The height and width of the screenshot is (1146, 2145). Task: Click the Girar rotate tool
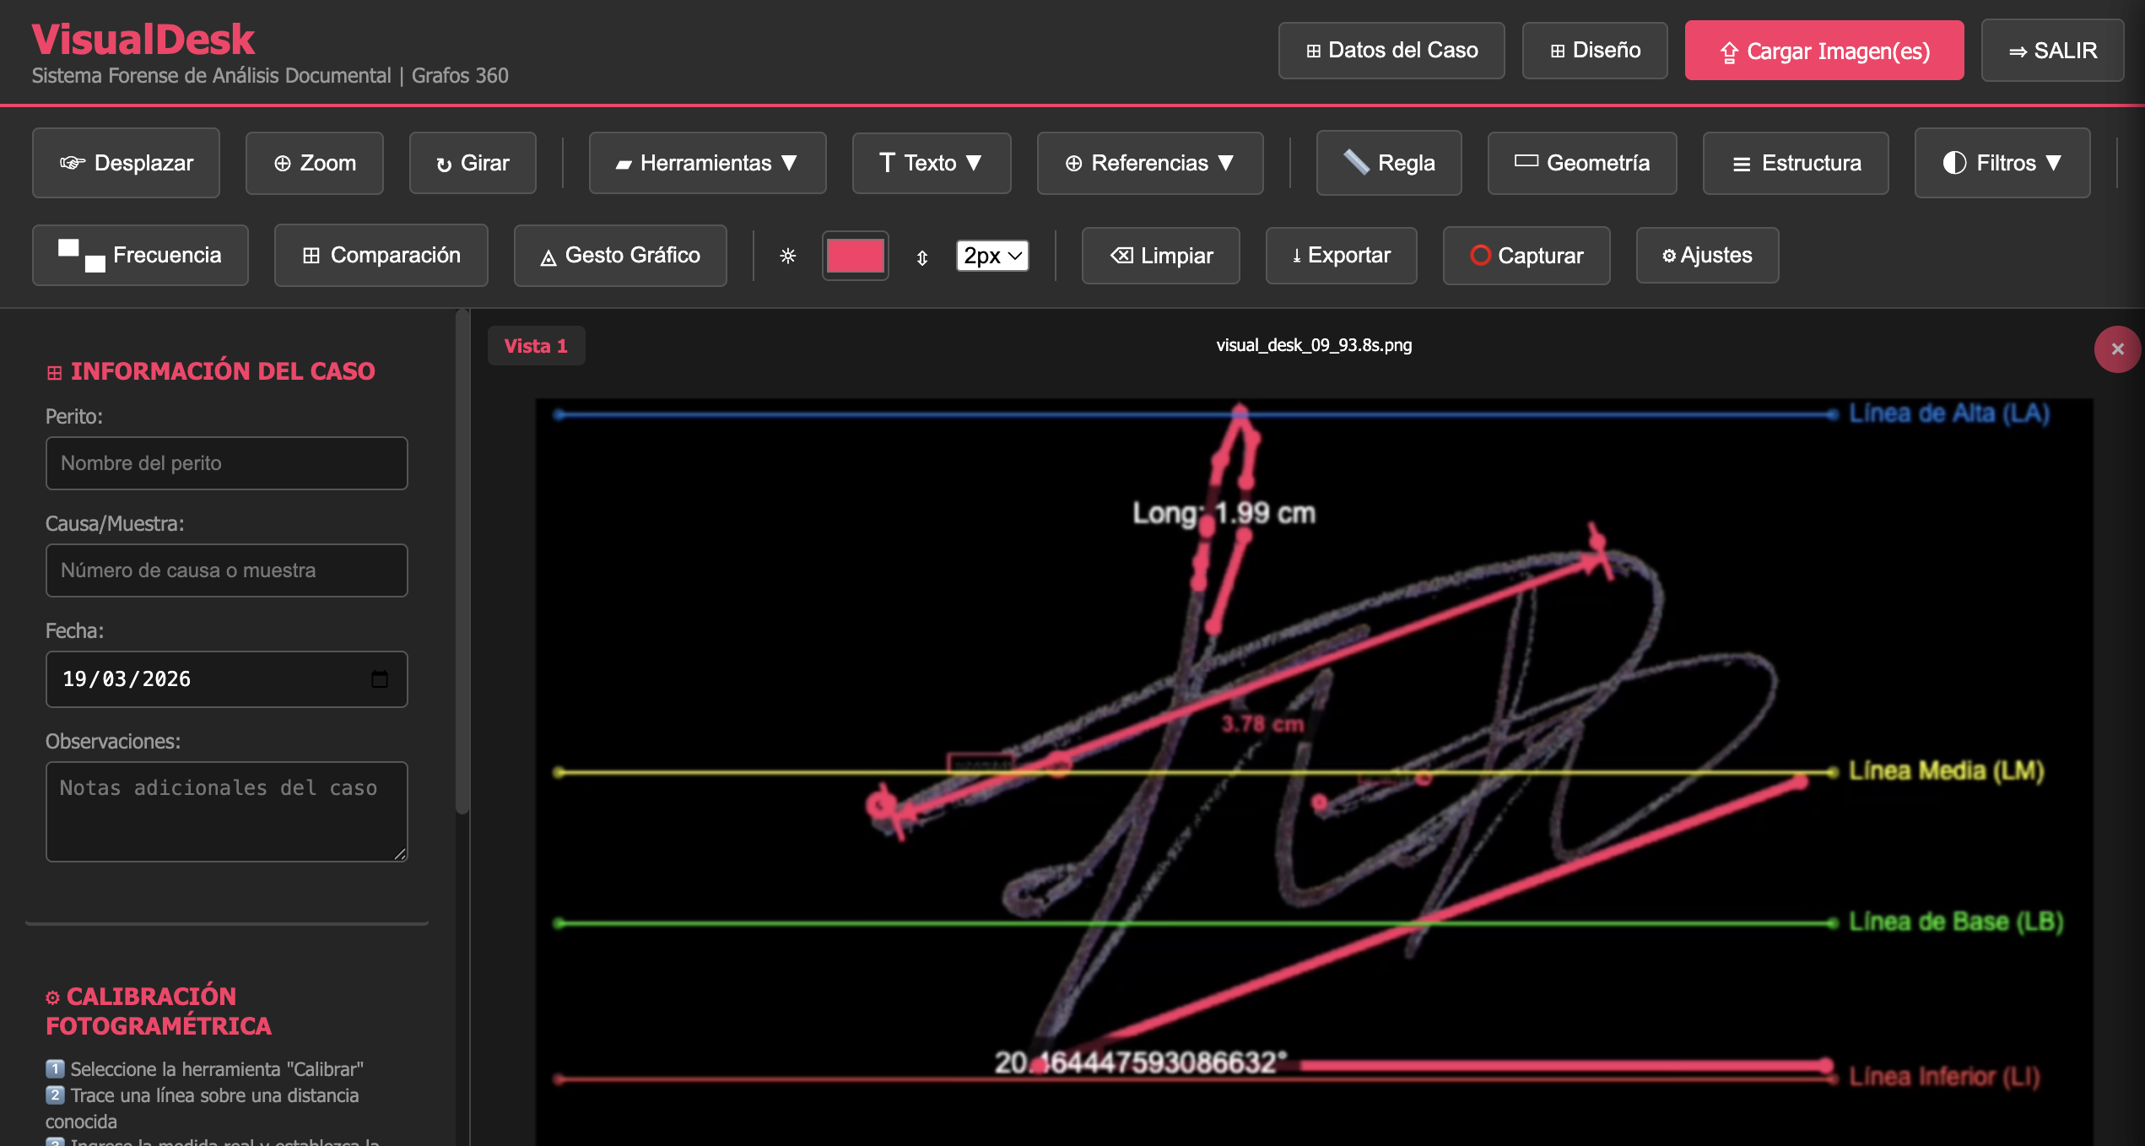(x=473, y=163)
